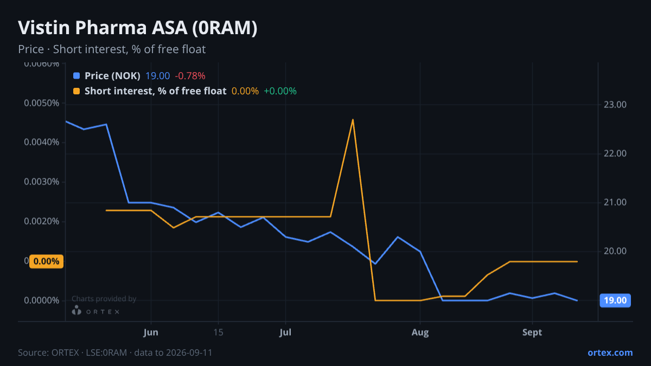This screenshot has height=366, width=651.
Task: Click the +0.00% short interest change
Action: click(280, 91)
